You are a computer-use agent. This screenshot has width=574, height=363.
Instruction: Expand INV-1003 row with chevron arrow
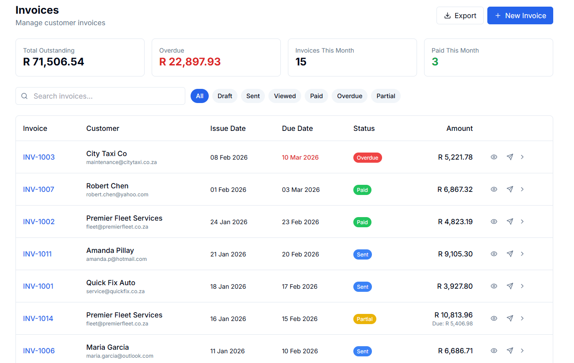[x=522, y=157]
